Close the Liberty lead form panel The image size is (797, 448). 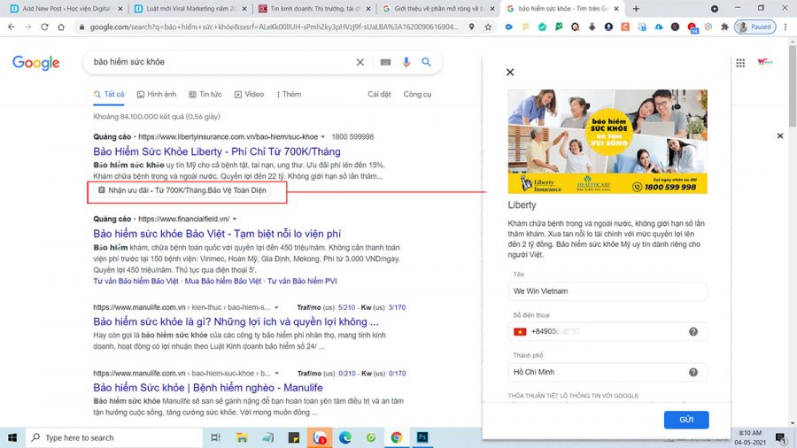click(x=510, y=72)
